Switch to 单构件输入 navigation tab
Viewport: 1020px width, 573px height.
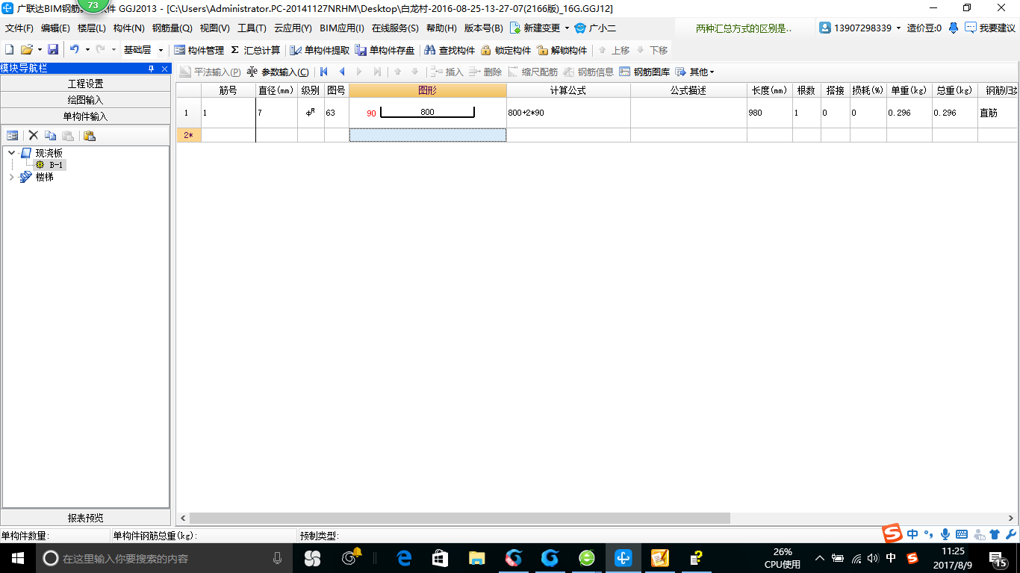85,116
